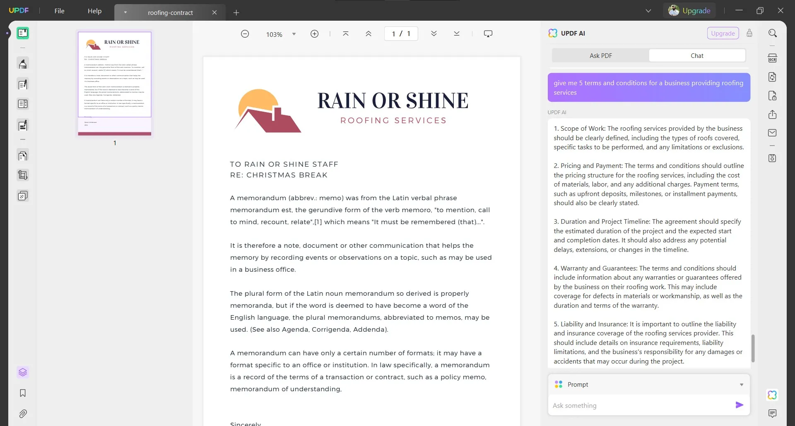
Task: Select the page 1 thumbnail
Action: [x=114, y=83]
